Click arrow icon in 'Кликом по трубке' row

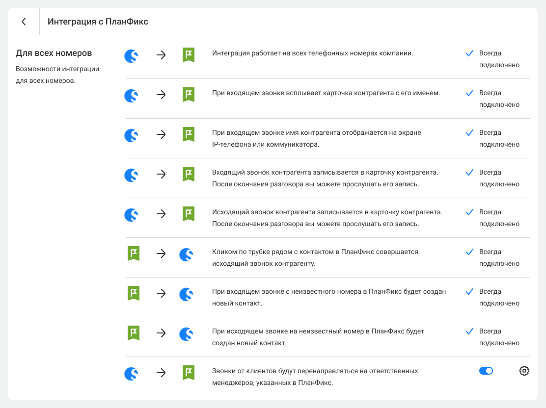(161, 254)
